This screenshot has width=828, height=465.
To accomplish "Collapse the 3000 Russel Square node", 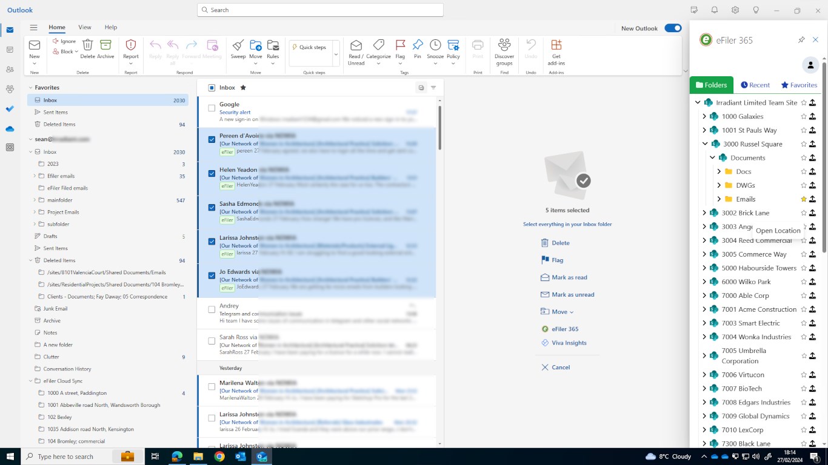I will [x=705, y=144].
